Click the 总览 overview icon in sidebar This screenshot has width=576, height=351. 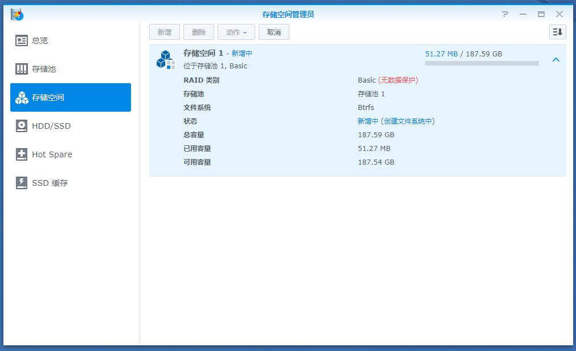[x=22, y=40]
